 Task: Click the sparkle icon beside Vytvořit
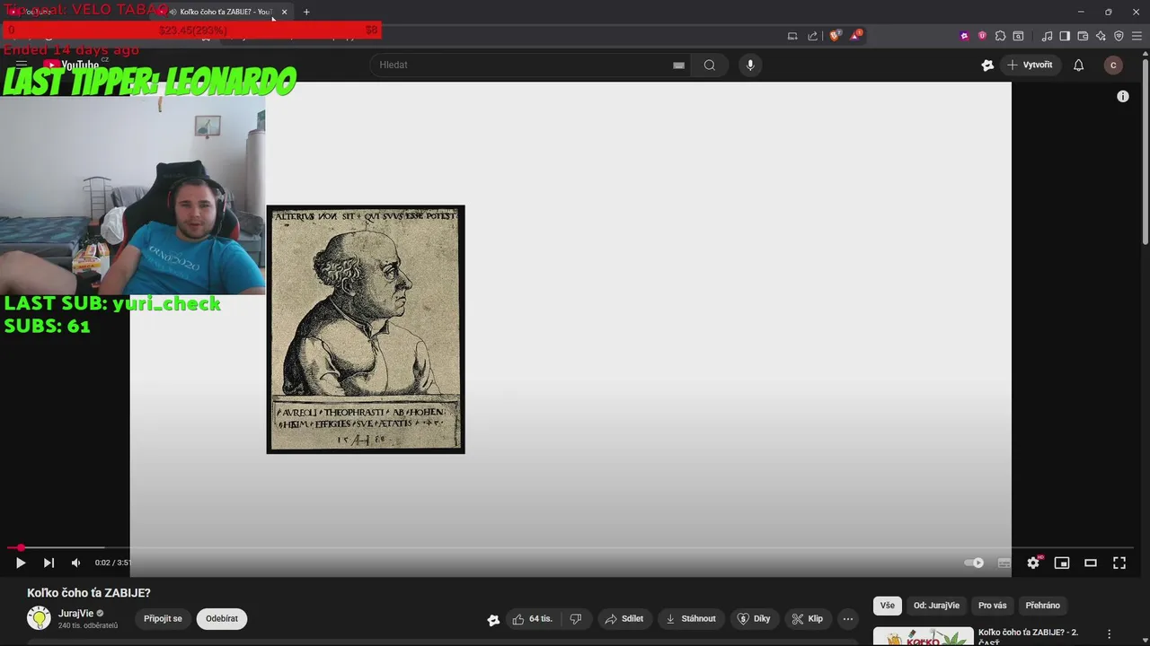pyautogui.click(x=987, y=65)
